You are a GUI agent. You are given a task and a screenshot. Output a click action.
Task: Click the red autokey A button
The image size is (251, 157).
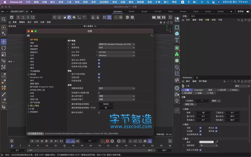[x=107, y=141]
